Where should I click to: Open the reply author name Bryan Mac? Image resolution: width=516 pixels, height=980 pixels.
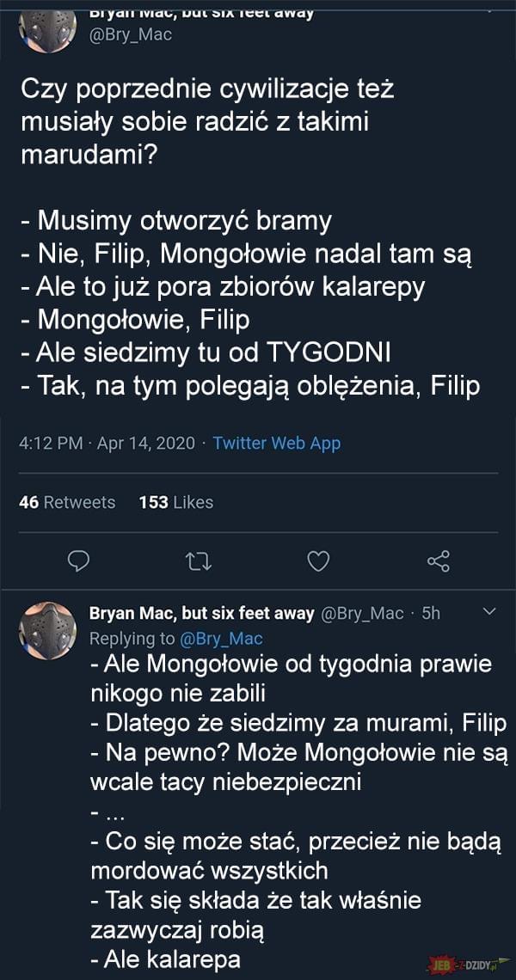[x=201, y=614]
